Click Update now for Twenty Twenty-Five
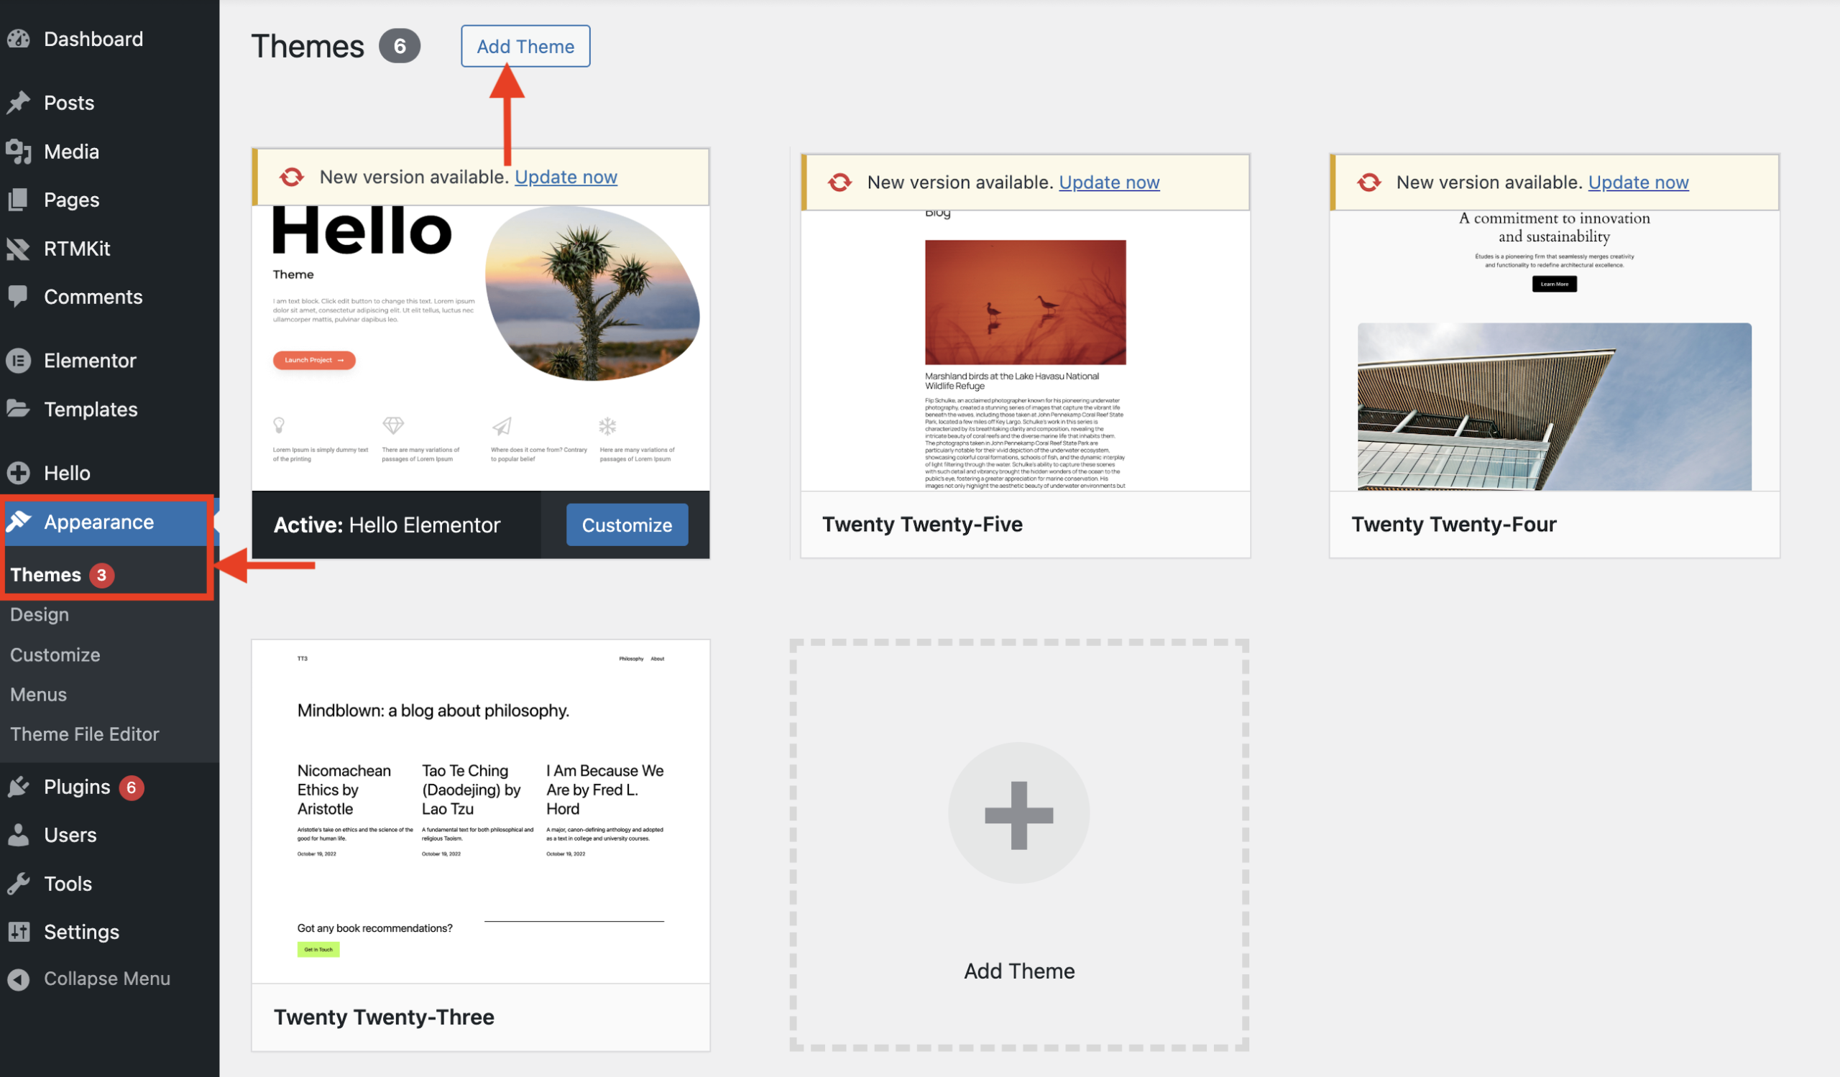This screenshot has height=1077, width=1840. (1108, 182)
